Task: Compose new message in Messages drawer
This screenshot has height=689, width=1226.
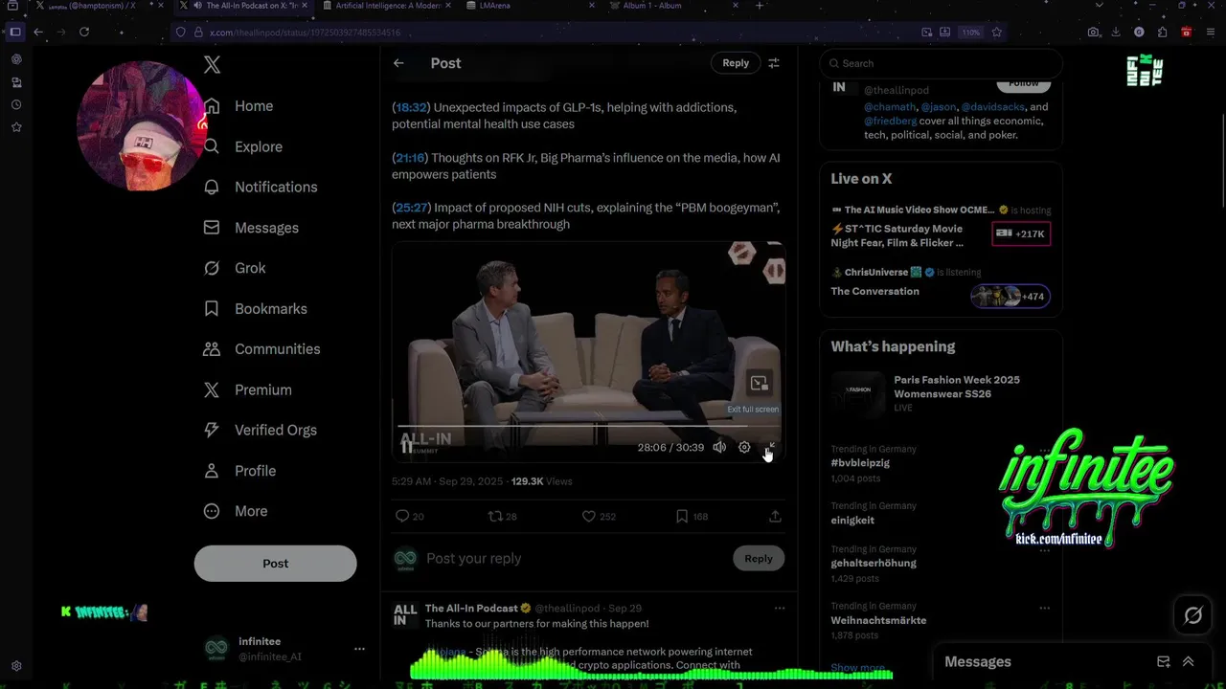Action: click(1164, 662)
